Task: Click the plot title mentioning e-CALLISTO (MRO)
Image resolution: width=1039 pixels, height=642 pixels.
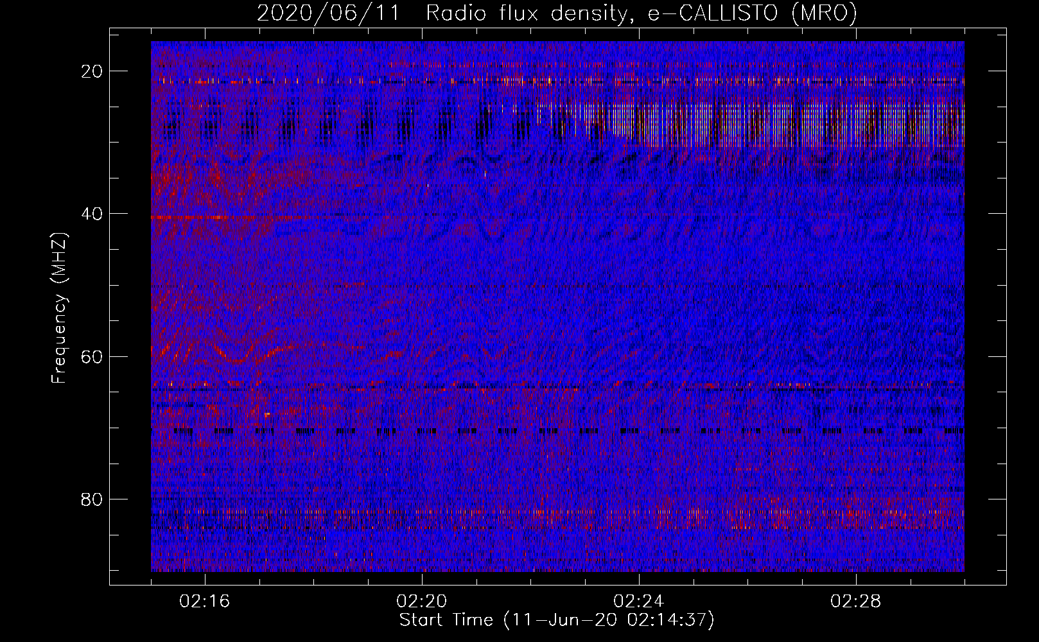Action: [x=557, y=13]
